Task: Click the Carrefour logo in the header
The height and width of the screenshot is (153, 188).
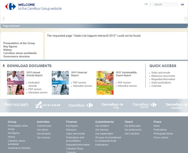Action: point(10,7)
